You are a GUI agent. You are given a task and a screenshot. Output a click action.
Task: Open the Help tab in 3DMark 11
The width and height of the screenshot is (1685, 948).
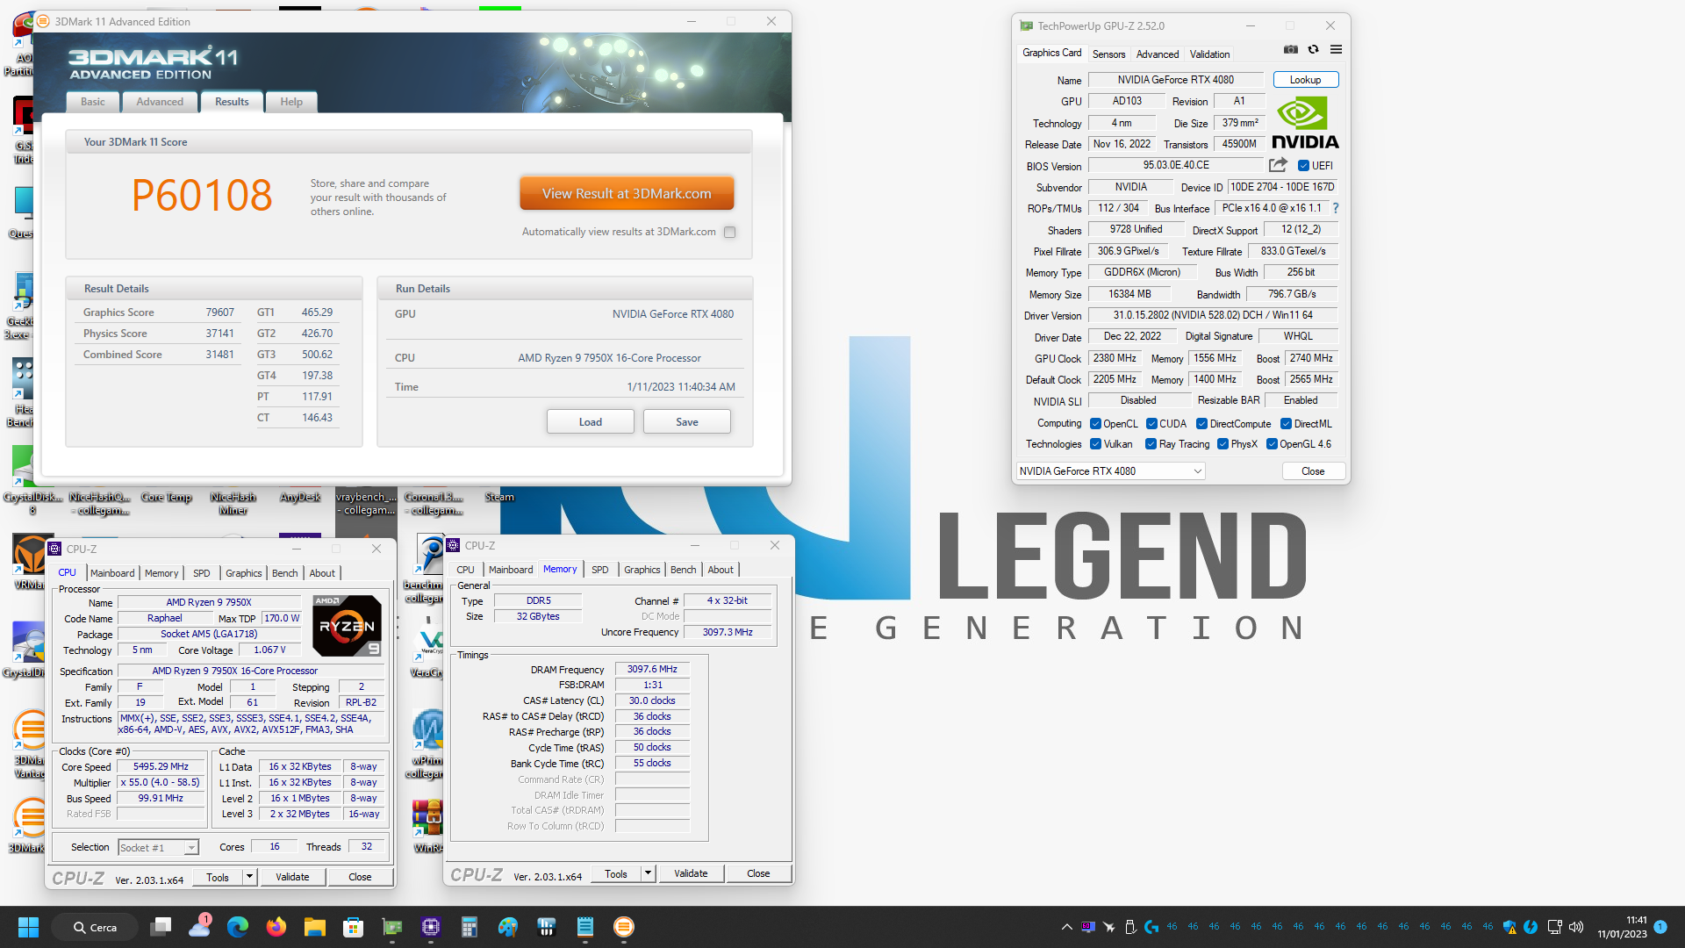[291, 102]
